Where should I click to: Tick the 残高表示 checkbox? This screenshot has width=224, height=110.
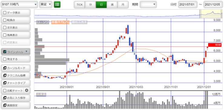(x=5, y=35)
